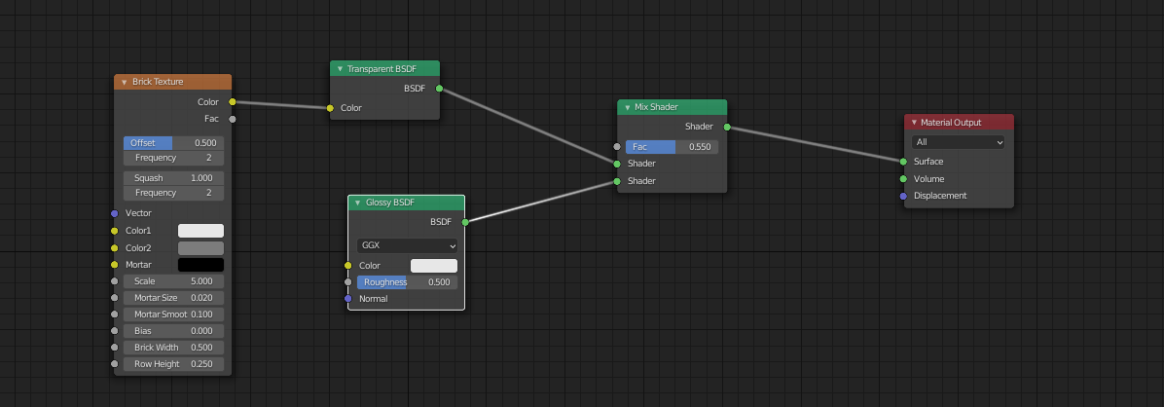This screenshot has width=1164, height=407.
Task: Collapse the Transparent BSDF node
Action: pyautogui.click(x=340, y=69)
